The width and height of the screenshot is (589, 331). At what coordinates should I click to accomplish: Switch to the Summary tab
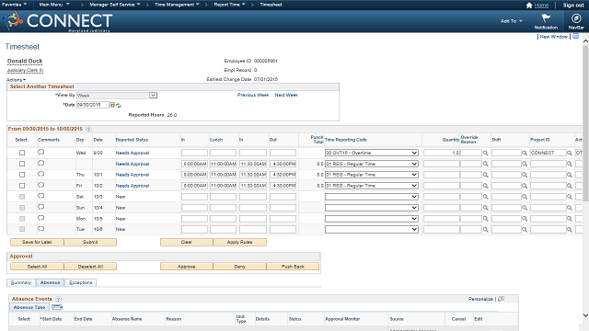tap(21, 282)
